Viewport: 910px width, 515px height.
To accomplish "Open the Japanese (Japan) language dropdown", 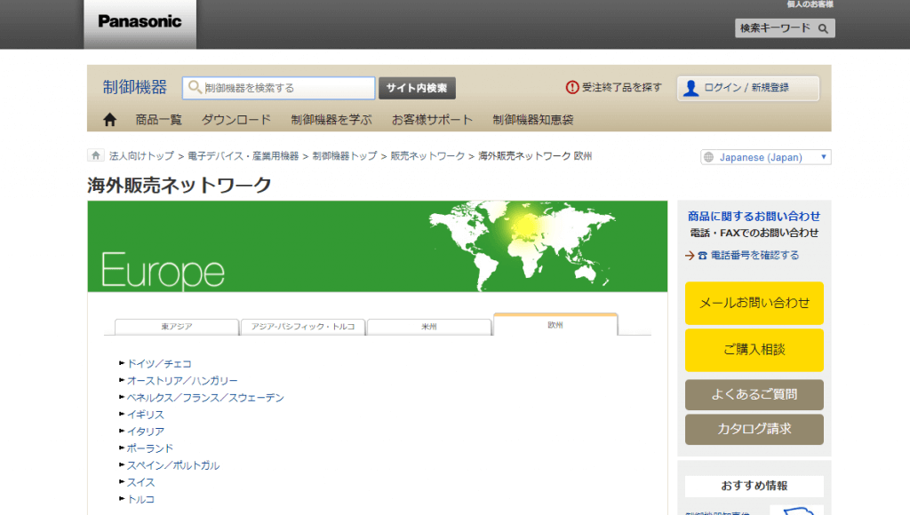I will click(x=766, y=155).
